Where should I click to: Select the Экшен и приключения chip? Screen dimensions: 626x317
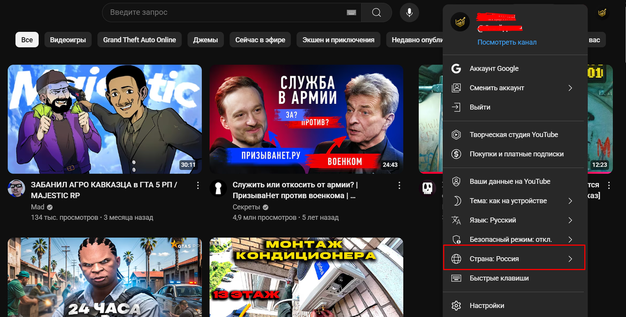[339, 40]
